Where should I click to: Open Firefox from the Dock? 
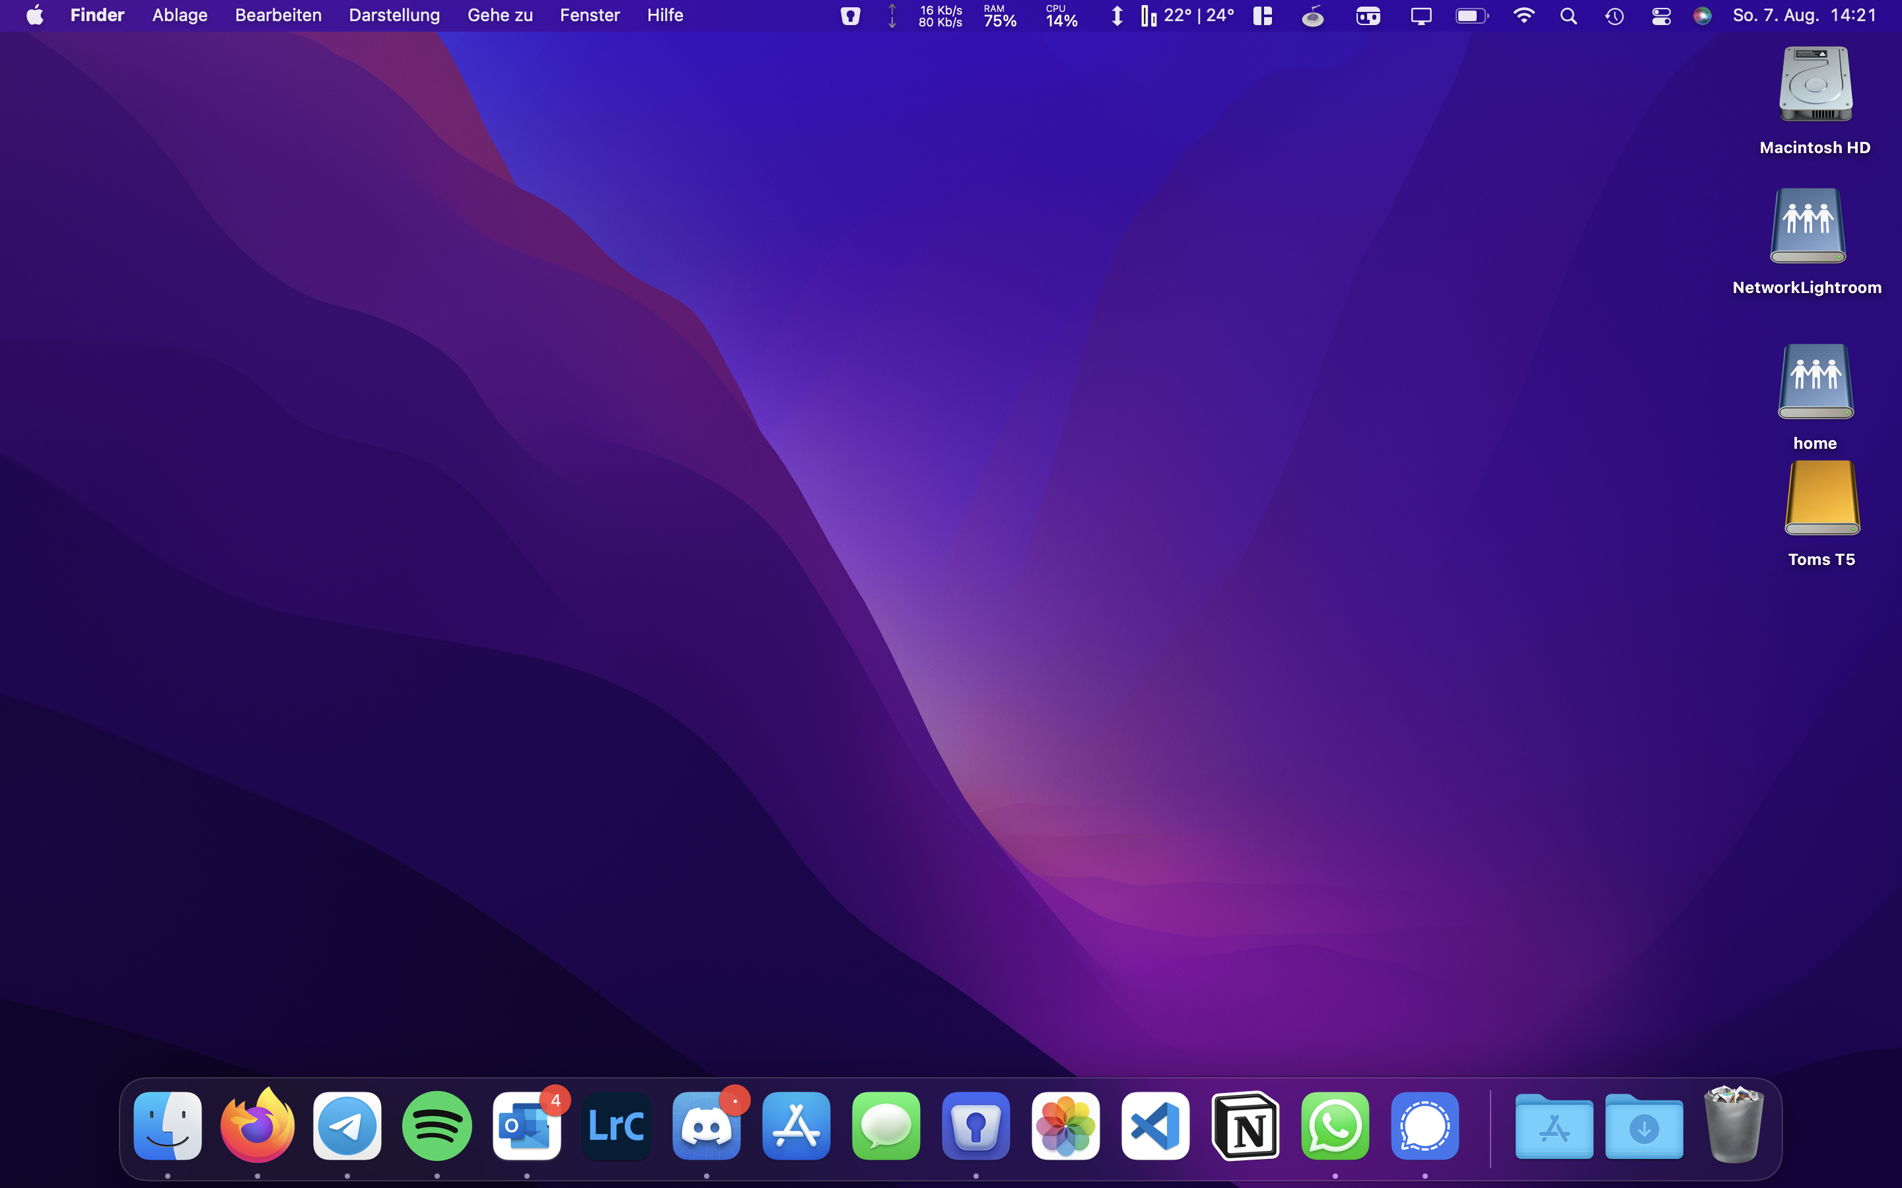click(257, 1126)
